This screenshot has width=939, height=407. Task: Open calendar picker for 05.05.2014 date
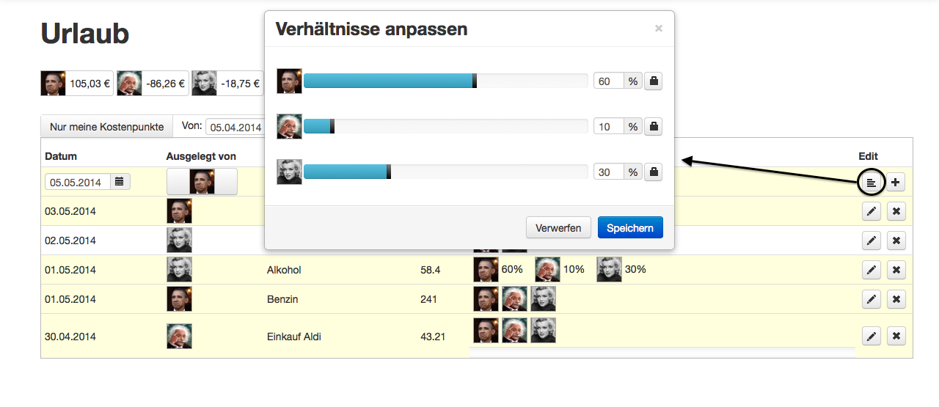[120, 182]
